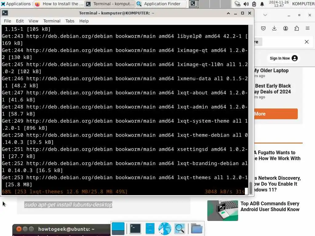Viewport: 315px width, 236px height.
Task: Open the 'Best Early Black ay Deals of 2024' link
Action: (273, 89)
